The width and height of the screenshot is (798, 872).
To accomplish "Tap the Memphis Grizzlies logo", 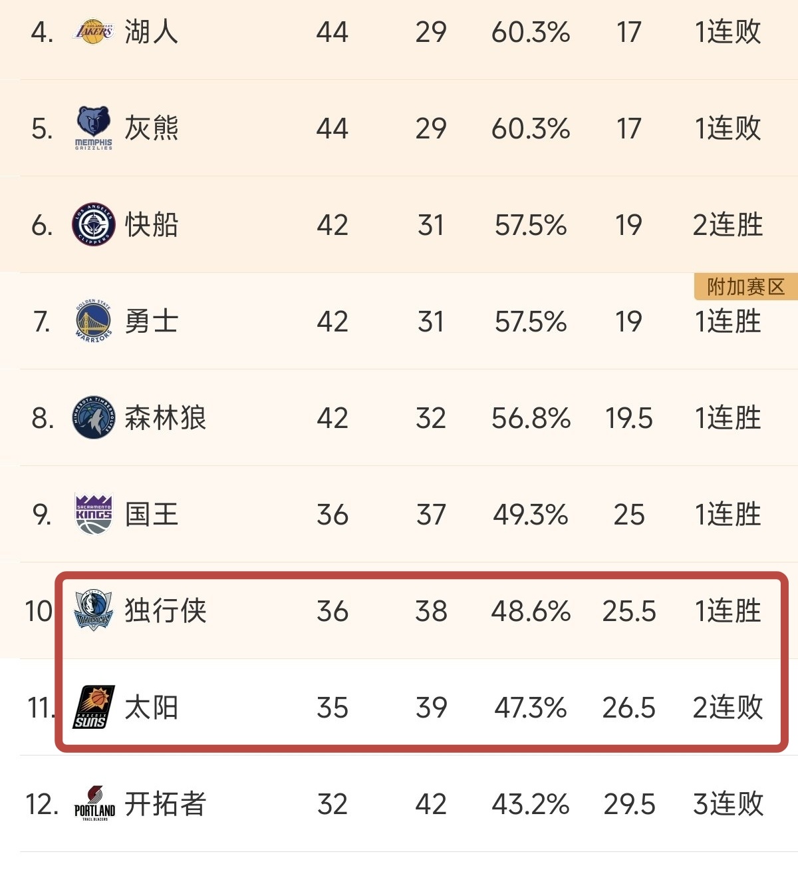I will (x=93, y=128).
